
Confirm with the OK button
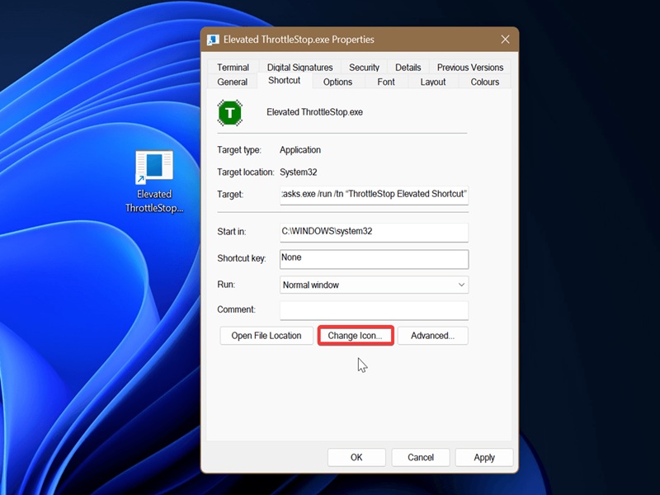point(356,458)
